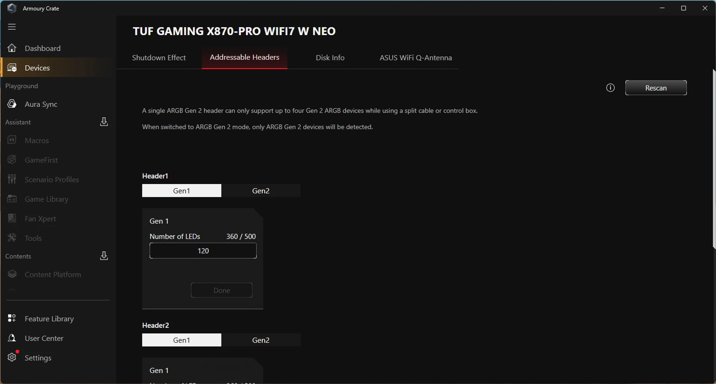Open the Addressable Headers tab

(x=245, y=57)
